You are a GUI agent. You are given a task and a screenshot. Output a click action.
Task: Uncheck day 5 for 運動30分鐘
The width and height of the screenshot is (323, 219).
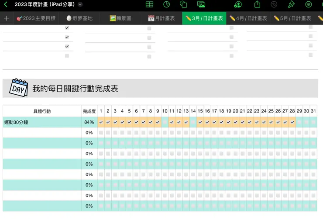[x=129, y=122]
